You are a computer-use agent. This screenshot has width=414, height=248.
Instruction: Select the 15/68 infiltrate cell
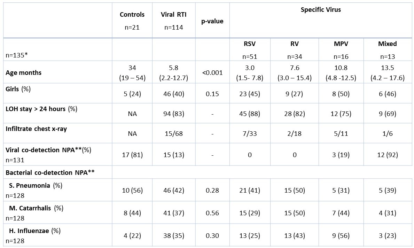tap(174, 134)
